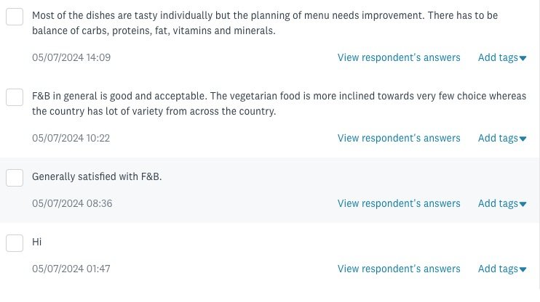The image size is (540, 302).
Task: Check the box next to "Generally satisfied with F&B"
Action: click(15, 177)
